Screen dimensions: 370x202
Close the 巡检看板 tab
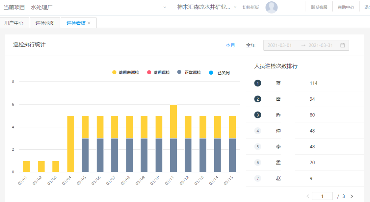(x=89, y=23)
